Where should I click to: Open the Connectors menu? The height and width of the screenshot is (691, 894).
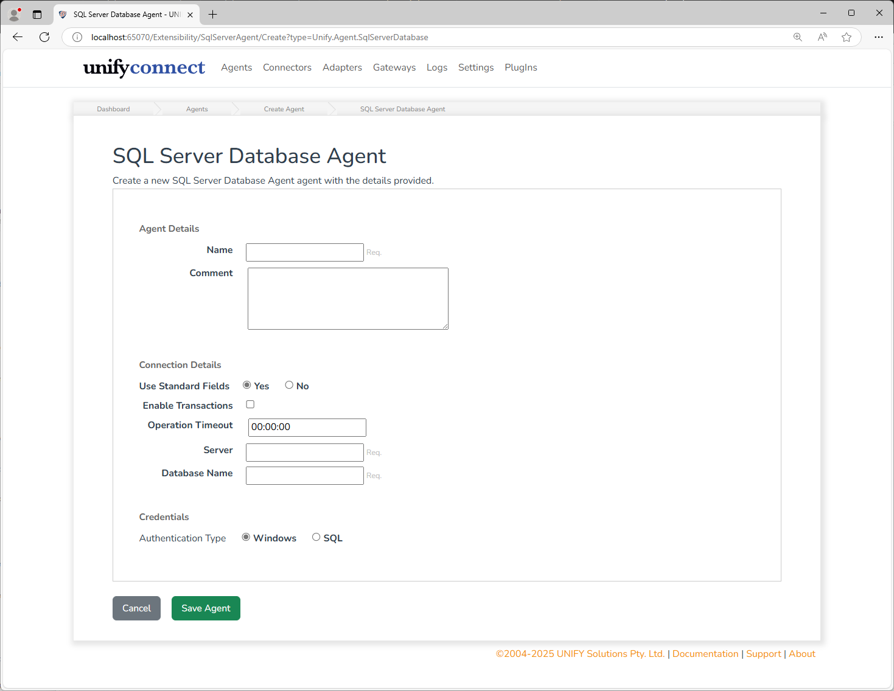(287, 68)
